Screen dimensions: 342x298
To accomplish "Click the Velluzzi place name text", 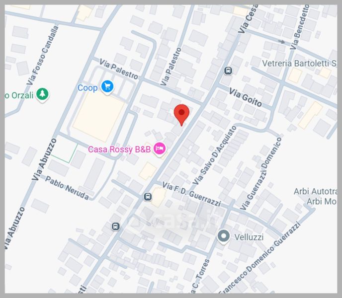I will [x=249, y=237].
